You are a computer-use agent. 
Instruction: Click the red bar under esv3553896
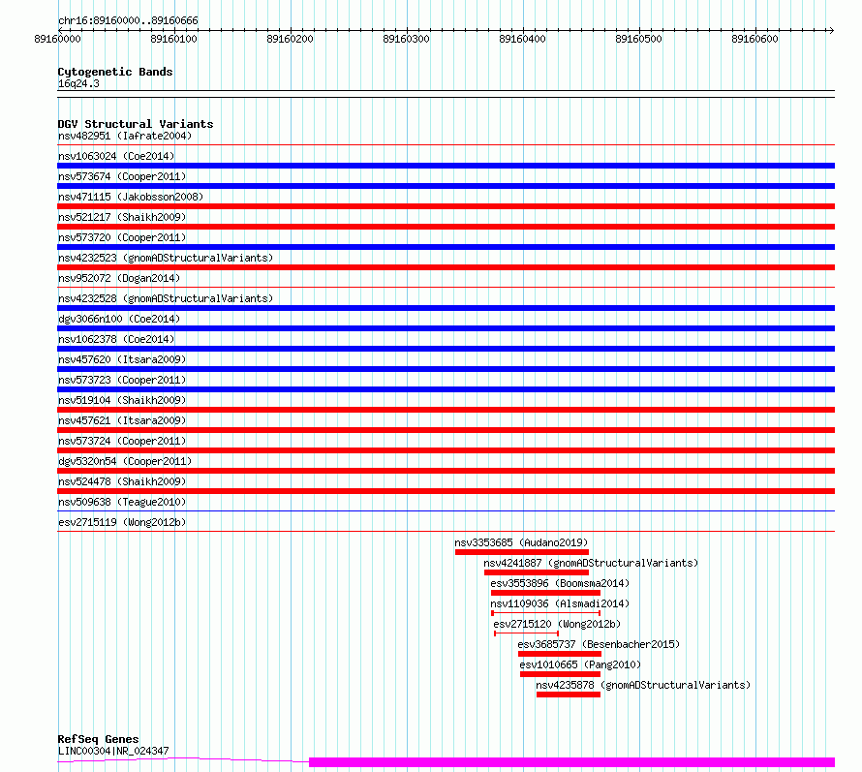pos(545,593)
